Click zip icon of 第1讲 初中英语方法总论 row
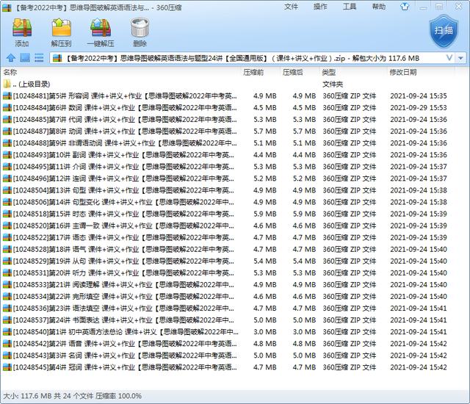 (7, 332)
